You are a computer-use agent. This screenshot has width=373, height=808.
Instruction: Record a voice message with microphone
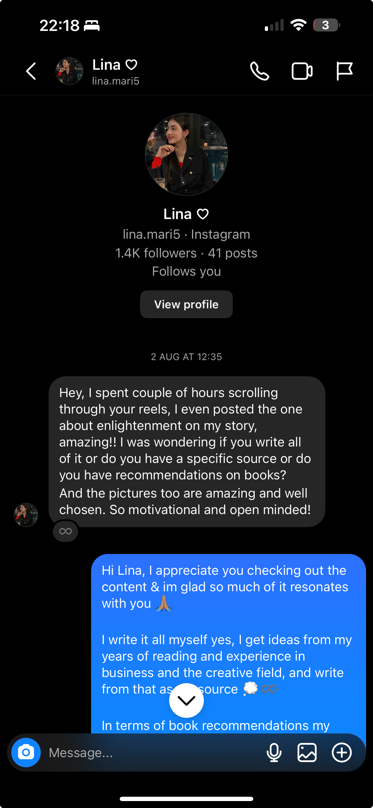click(x=274, y=752)
